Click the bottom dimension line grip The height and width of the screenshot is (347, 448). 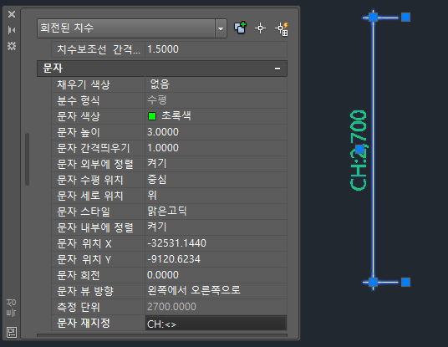[373, 282]
